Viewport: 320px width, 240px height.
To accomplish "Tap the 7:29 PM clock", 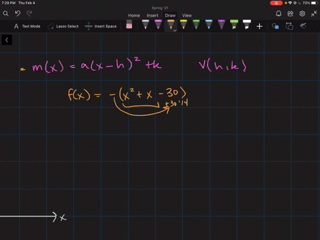I will tap(9, 3).
